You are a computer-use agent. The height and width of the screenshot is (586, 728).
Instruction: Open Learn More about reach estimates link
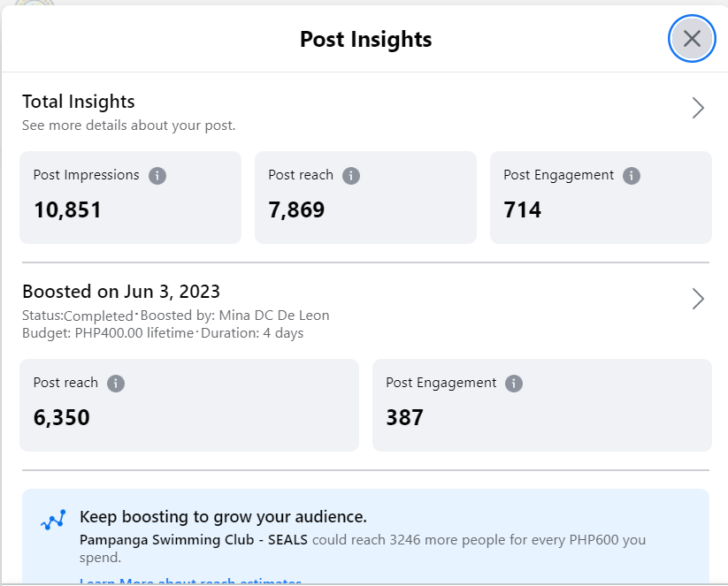(x=190, y=582)
